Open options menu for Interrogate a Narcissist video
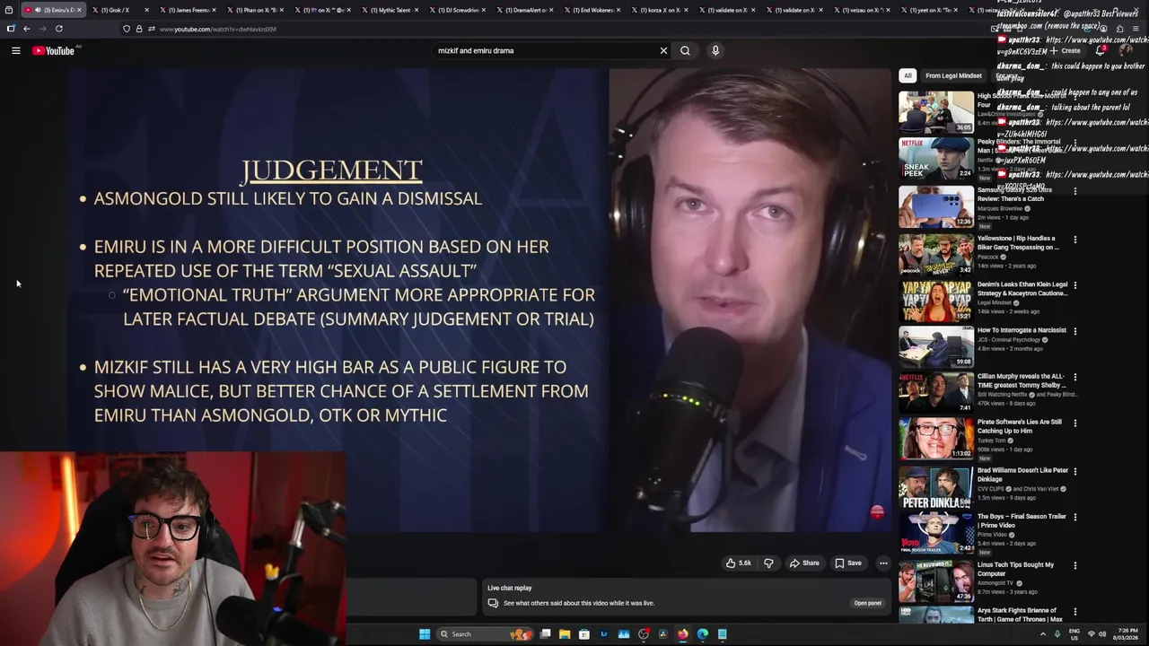This screenshot has height=646, width=1149. coord(1075,331)
